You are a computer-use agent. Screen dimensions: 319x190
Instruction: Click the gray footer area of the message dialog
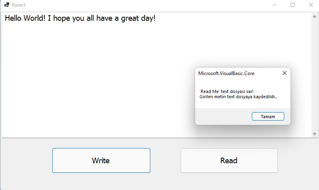pyautogui.click(x=223, y=117)
